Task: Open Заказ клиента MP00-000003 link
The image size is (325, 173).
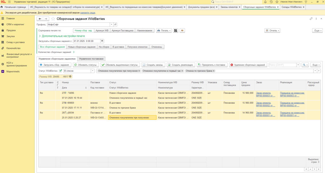Action: point(265,94)
